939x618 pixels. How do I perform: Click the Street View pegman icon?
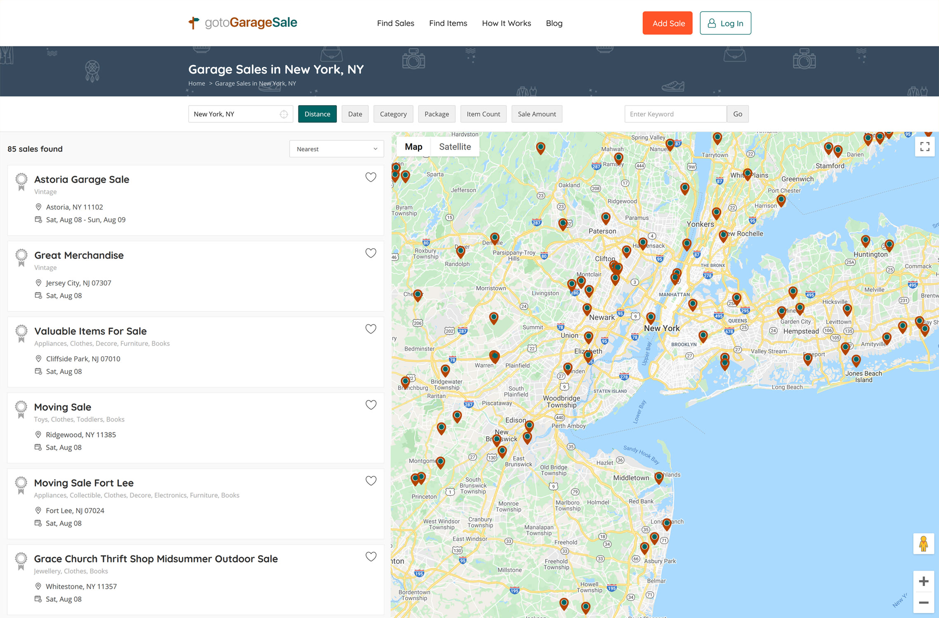pyautogui.click(x=923, y=544)
